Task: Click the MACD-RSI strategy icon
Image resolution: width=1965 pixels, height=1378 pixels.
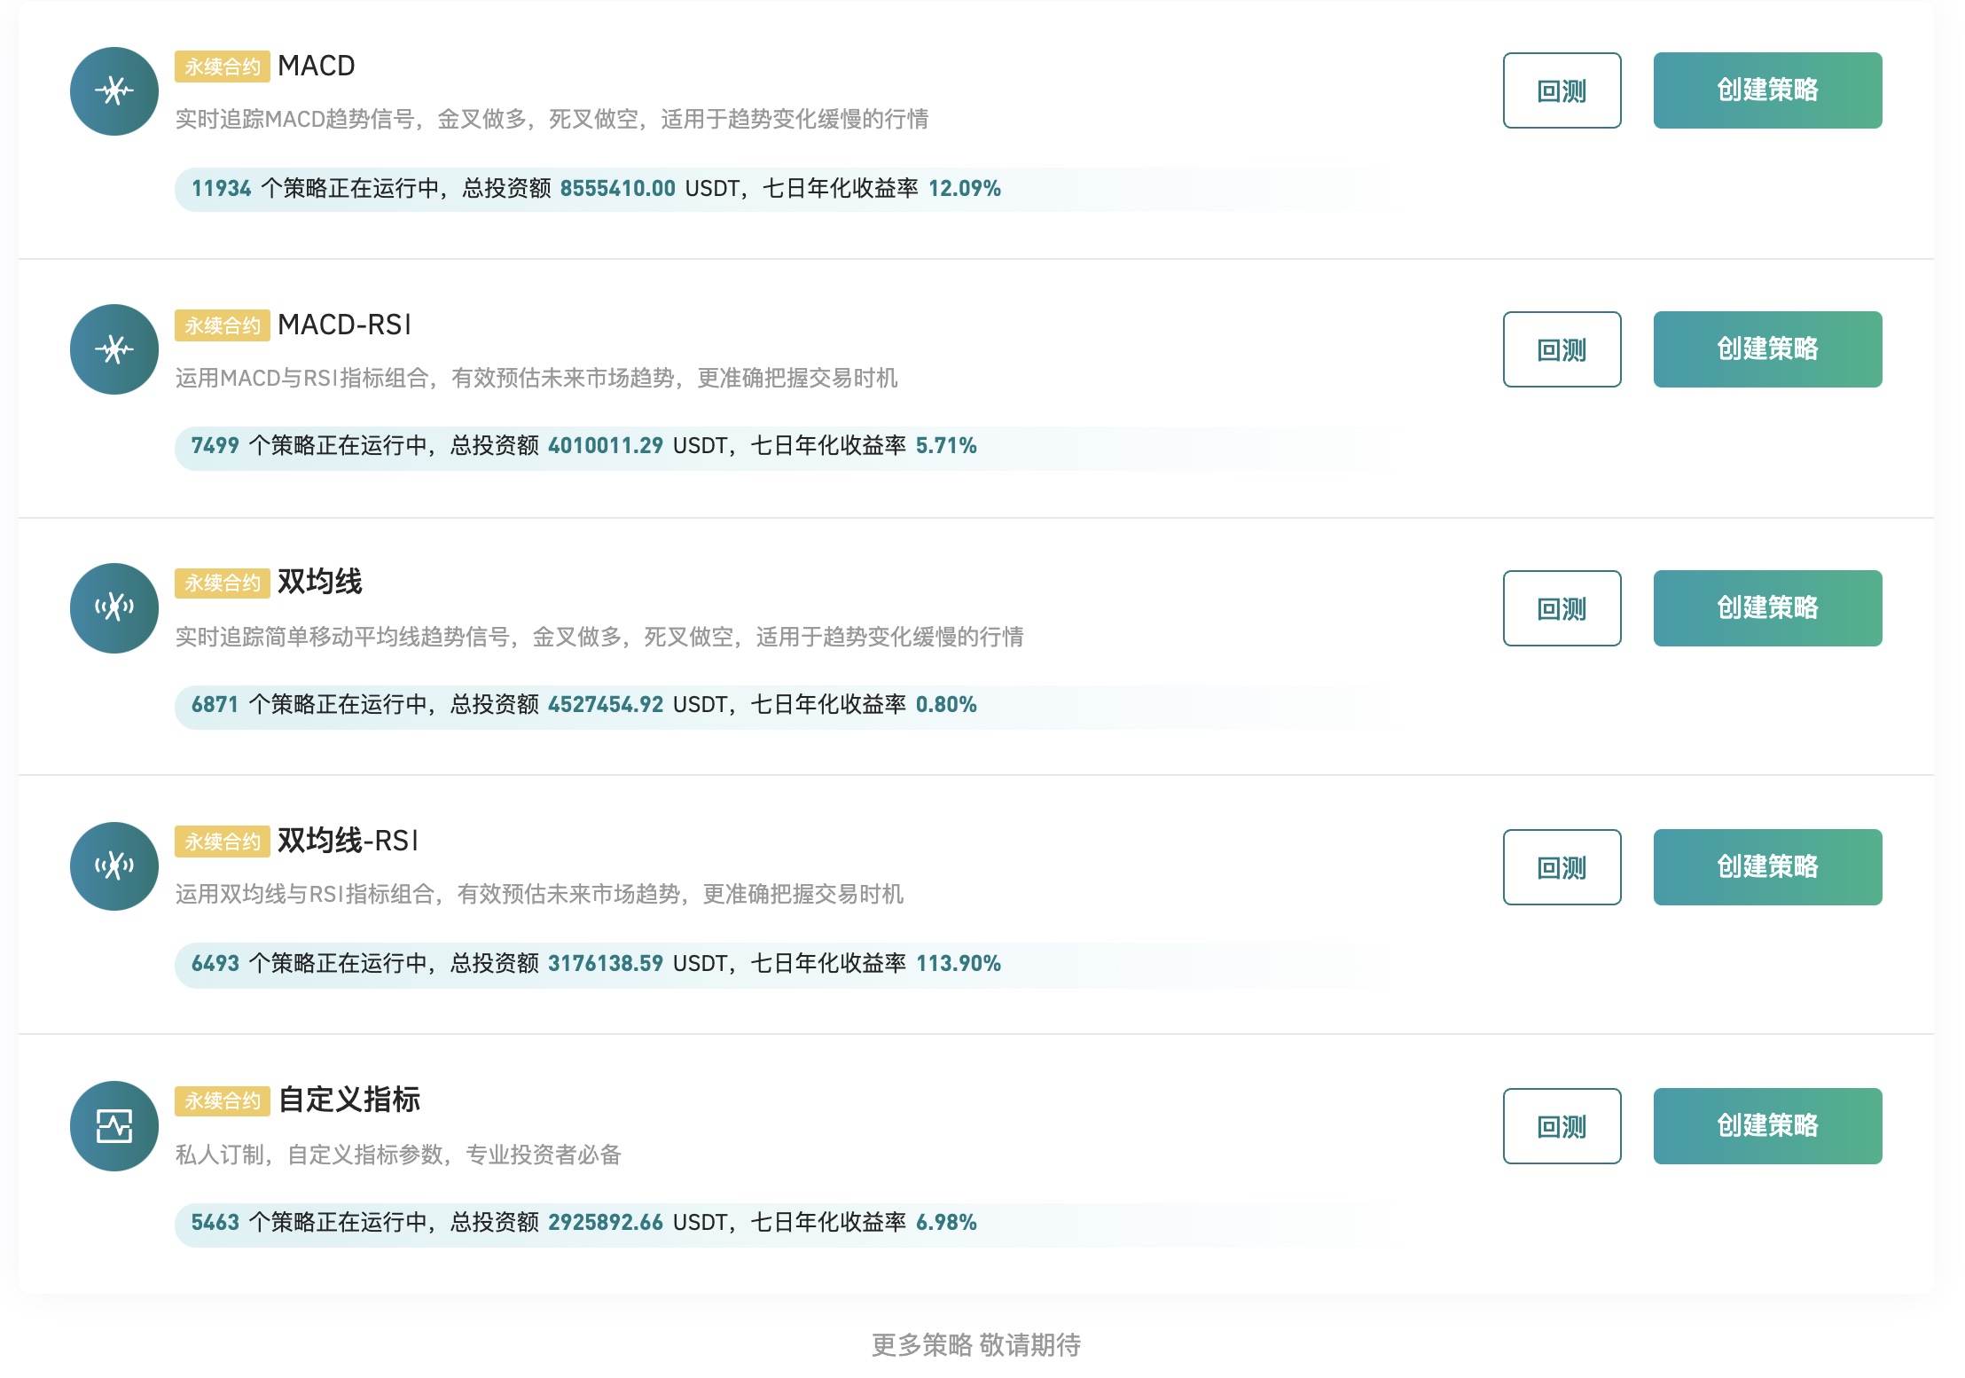Action: tap(114, 349)
